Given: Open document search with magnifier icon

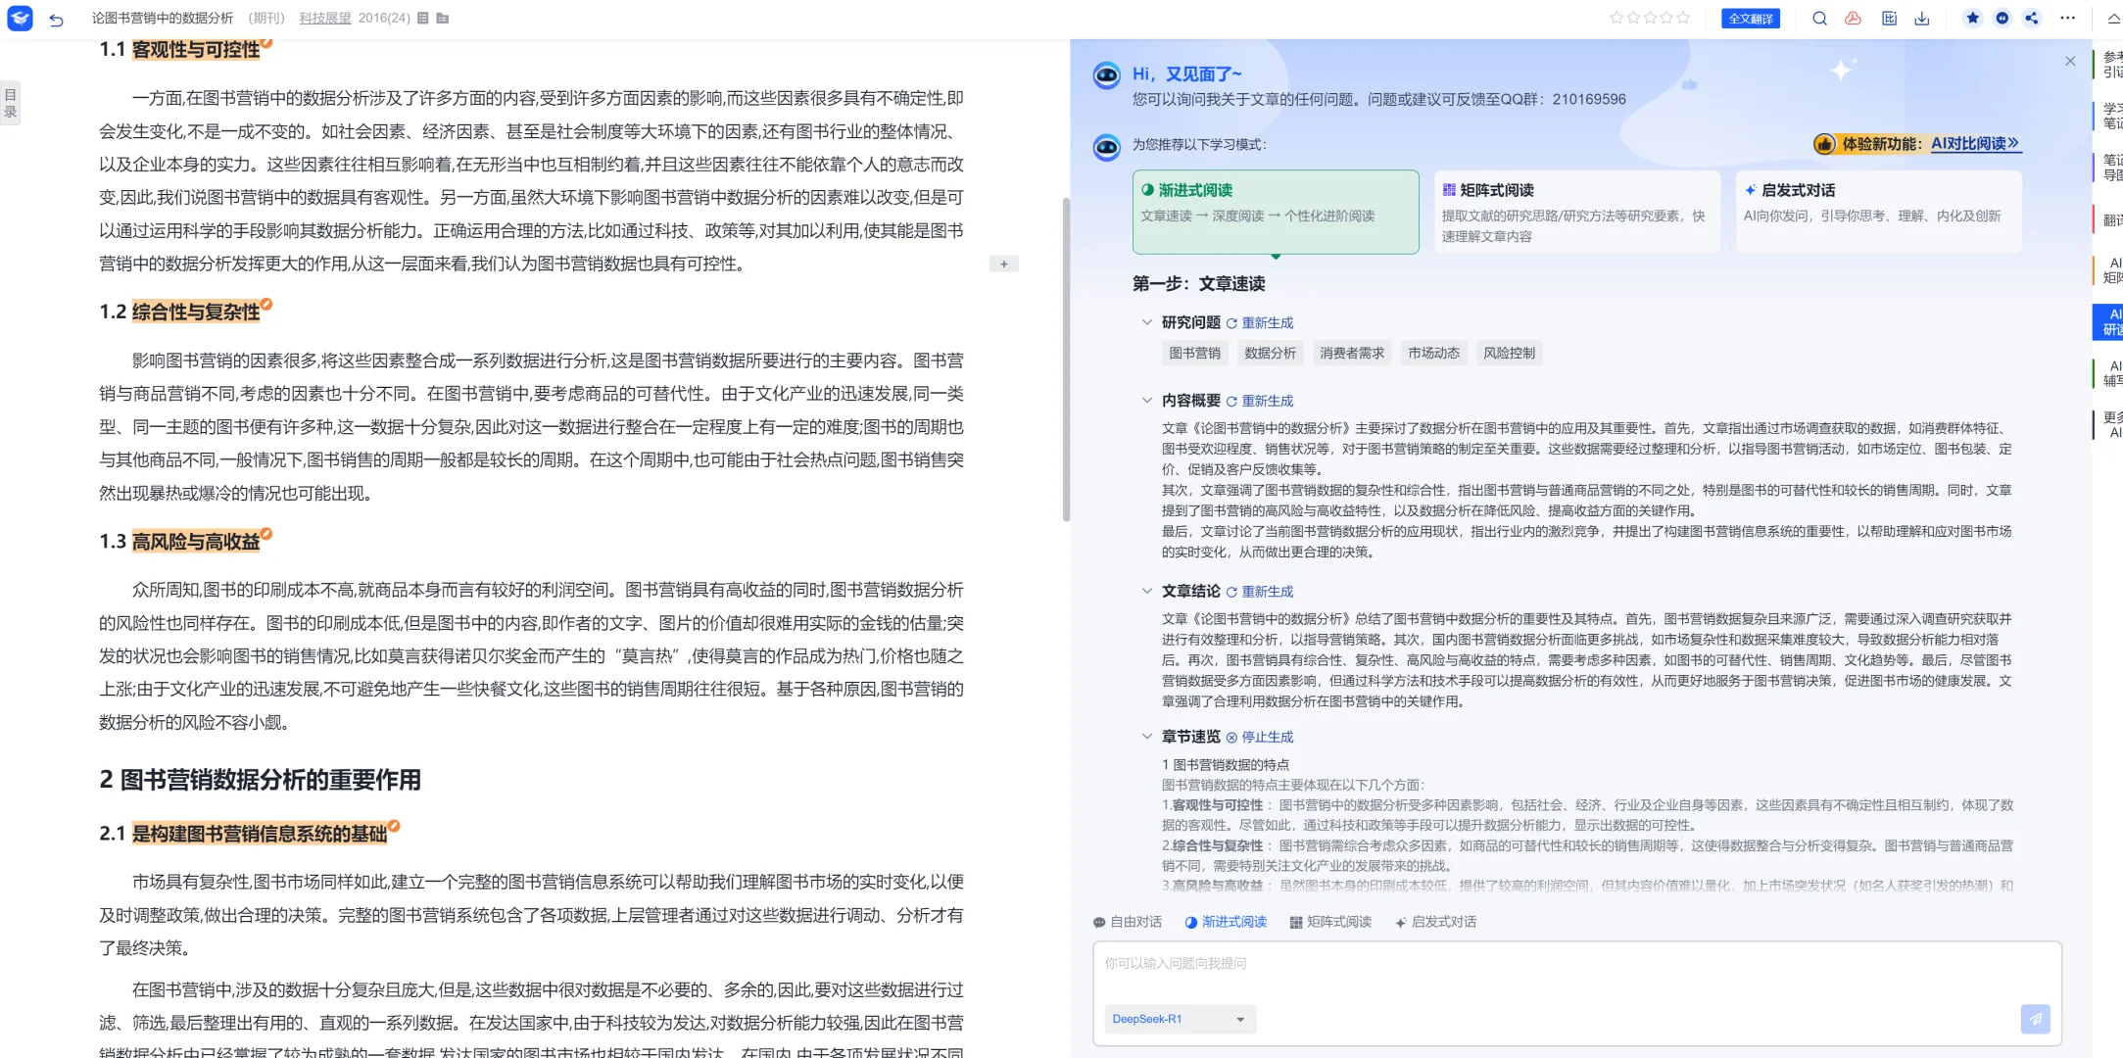Looking at the screenshot, I should pyautogui.click(x=1819, y=18).
